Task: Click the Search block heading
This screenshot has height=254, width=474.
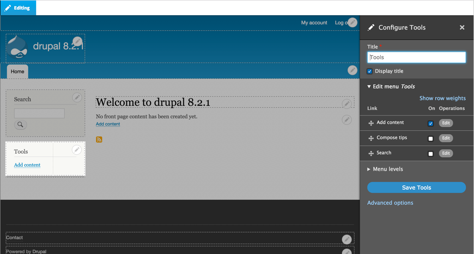Action: pos(22,99)
